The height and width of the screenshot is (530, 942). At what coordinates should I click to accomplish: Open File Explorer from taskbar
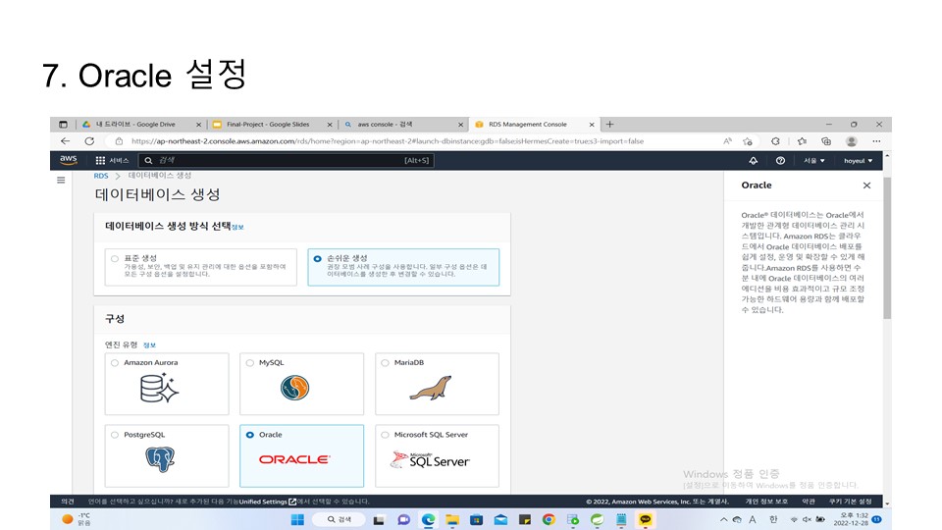click(452, 520)
